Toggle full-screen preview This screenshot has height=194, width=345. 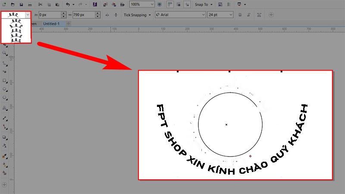(x=160, y=4)
